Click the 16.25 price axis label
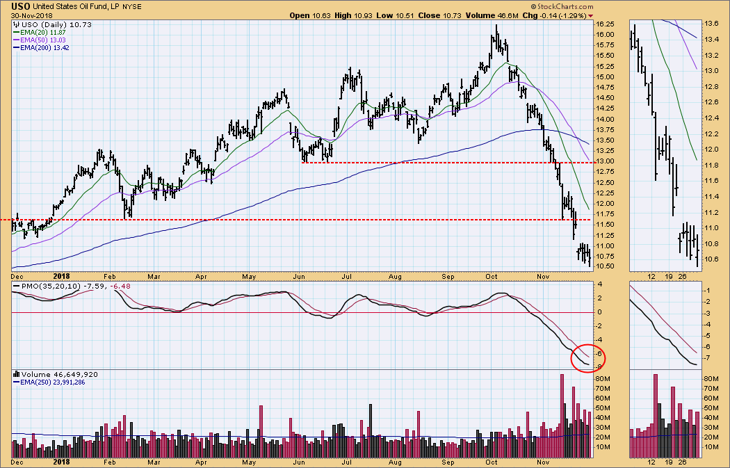This screenshot has width=730, height=468. click(x=604, y=24)
